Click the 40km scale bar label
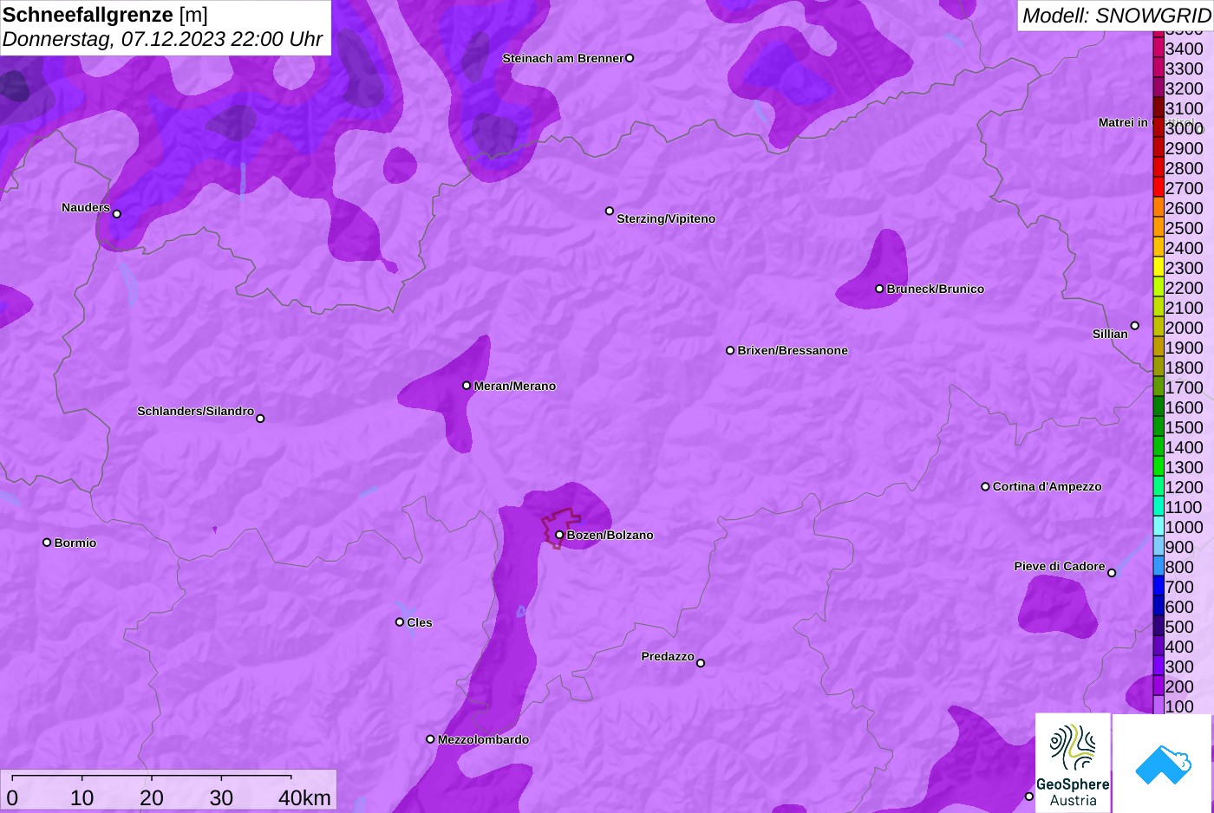The height and width of the screenshot is (813, 1214). click(x=304, y=797)
